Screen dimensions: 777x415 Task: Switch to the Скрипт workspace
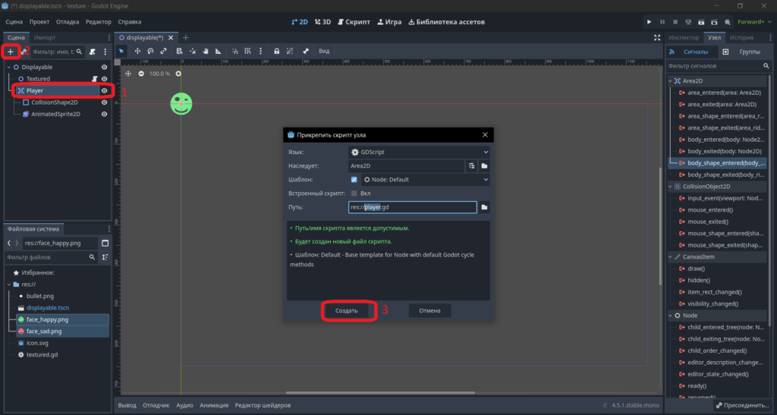(354, 22)
